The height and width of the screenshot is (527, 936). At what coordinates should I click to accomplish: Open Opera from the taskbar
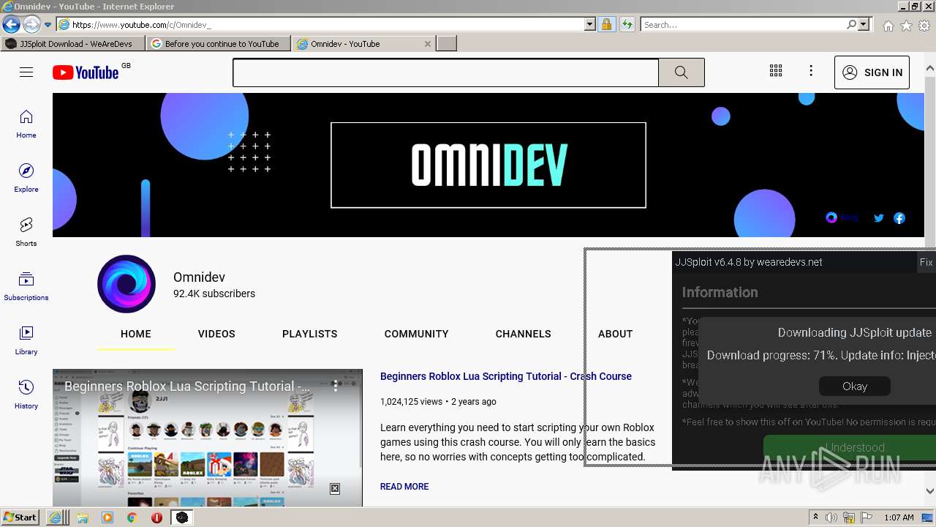pos(157,517)
